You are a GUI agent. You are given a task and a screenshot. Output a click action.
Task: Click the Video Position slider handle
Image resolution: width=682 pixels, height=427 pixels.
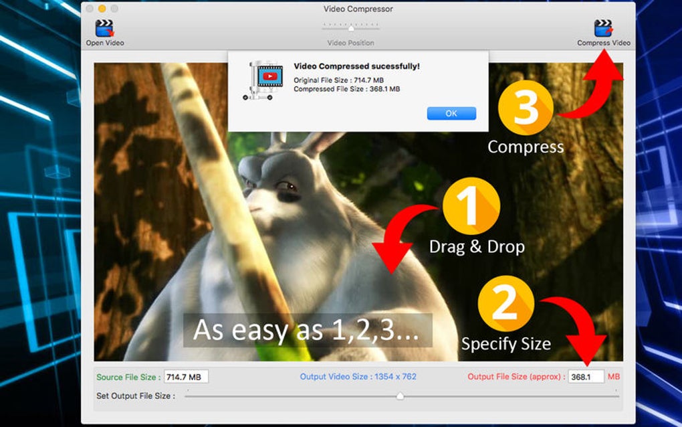(x=351, y=29)
